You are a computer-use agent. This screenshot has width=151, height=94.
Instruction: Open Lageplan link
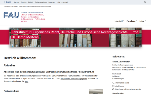pyautogui.click(x=52, y=2)
